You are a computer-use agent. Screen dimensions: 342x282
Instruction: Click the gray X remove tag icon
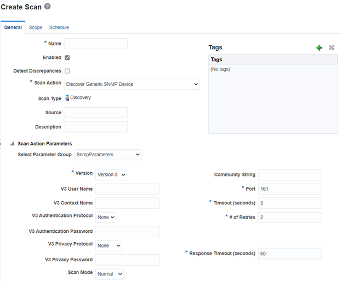tap(332, 48)
